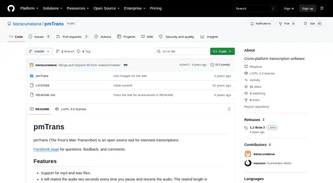Click the Sign up button

click(308, 8)
